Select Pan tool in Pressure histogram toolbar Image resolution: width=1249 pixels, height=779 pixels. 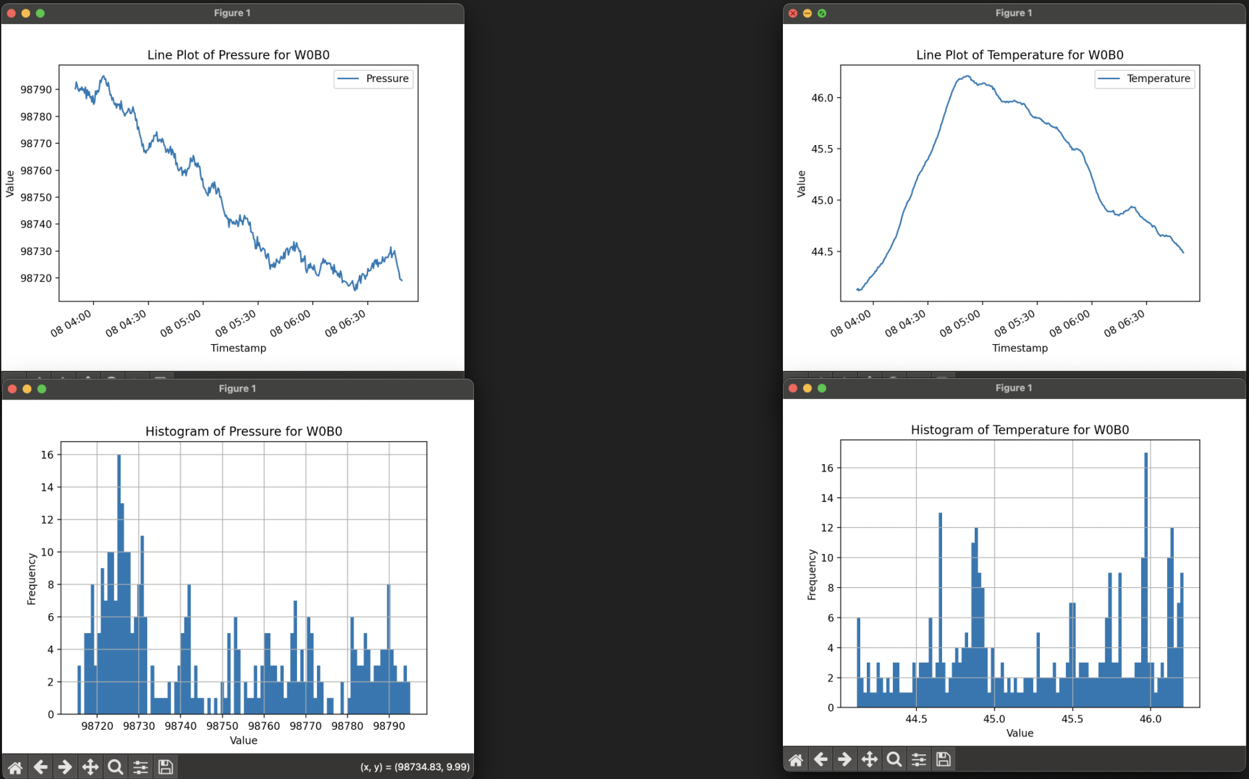click(90, 767)
